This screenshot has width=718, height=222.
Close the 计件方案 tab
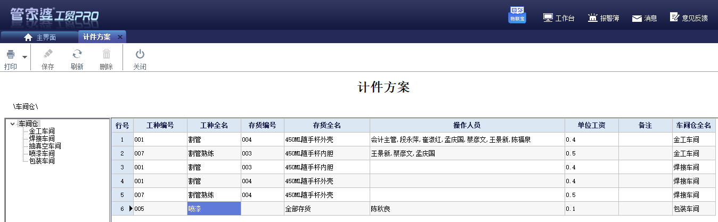point(120,37)
